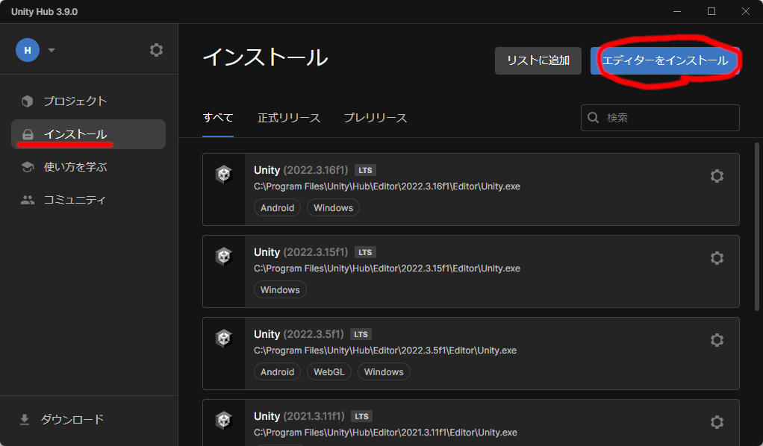Click the account avatar H
Screen dimensions: 763x446
coord(28,50)
